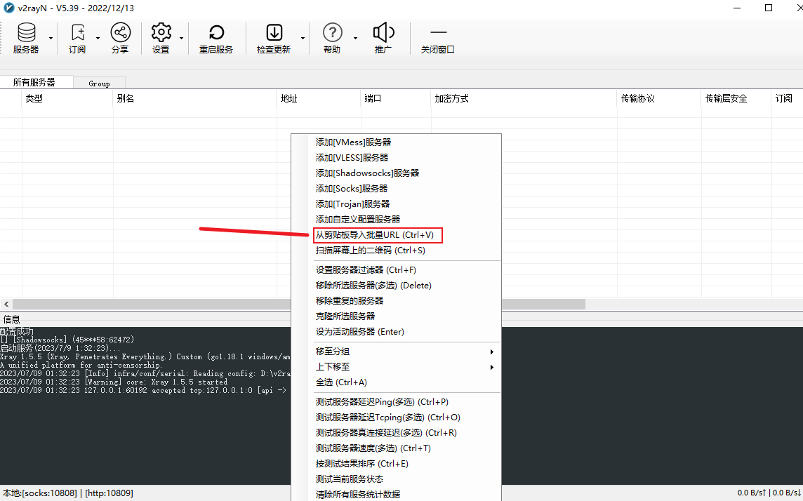Viewport: 803px width, 501px height.
Task: Select 按测试结果排序 (Ctrl+E)
Action: click(396, 464)
